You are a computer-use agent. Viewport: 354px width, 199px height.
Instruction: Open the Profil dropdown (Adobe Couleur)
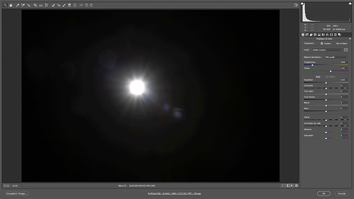click(327, 50)
